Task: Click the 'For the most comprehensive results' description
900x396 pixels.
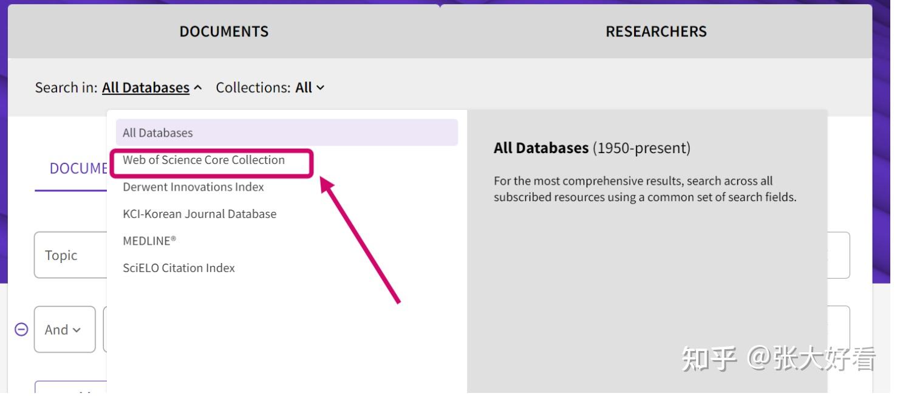Action: (x=645, y=189)
